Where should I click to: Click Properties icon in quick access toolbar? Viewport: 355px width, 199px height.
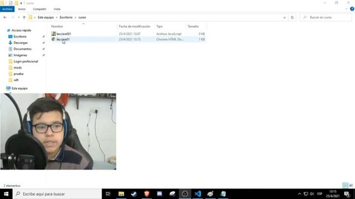(x=11, y=3)
